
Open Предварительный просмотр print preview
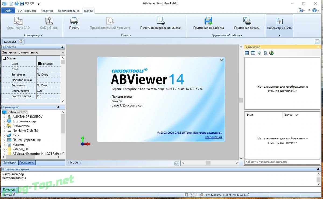click(x=110, y=23)
